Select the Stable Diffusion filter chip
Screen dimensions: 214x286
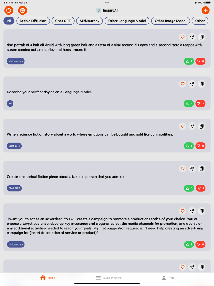pyautogui.click(x=33, y=21)
